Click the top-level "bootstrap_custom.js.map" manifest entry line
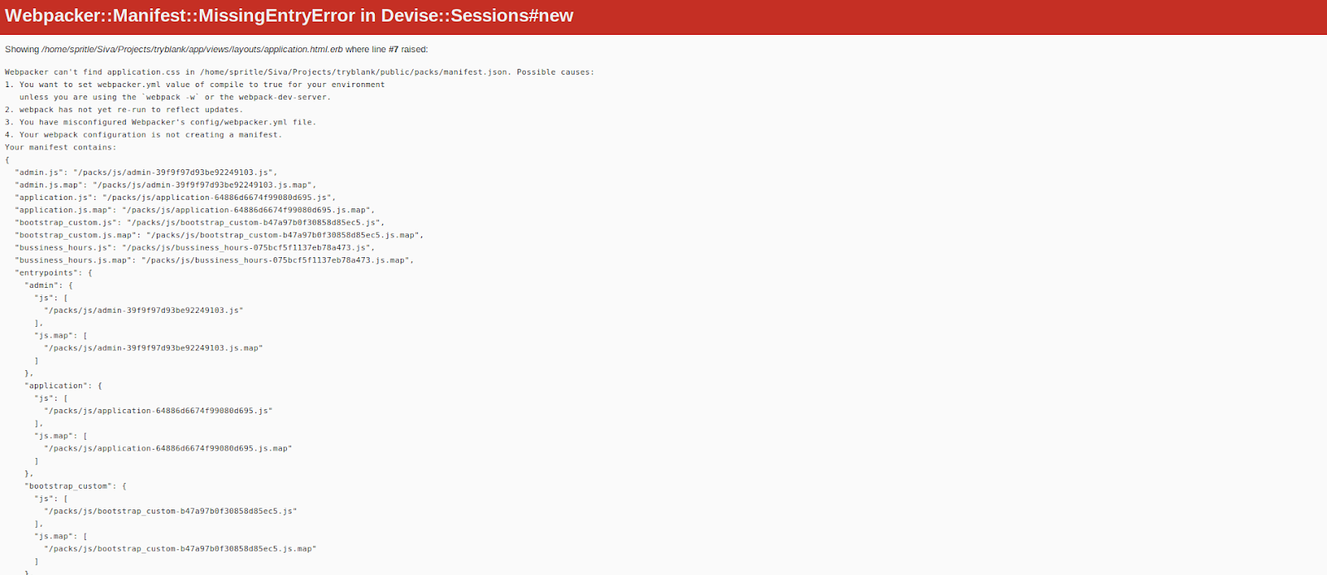The height and width of the screenshot is (575, 1327). (x=219, y=235)
